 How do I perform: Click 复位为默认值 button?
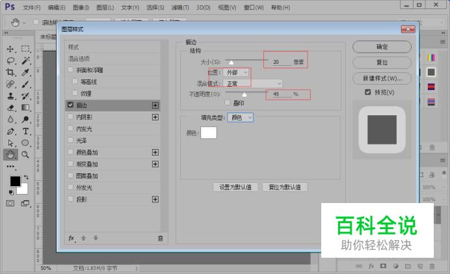click(x=285, y=187)
